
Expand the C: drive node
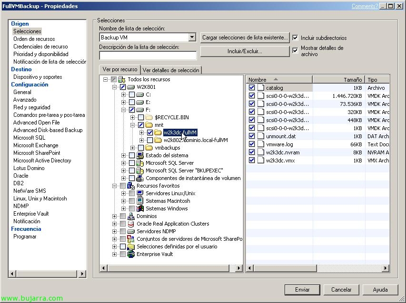pyautogui.click(x=123, y=95)
